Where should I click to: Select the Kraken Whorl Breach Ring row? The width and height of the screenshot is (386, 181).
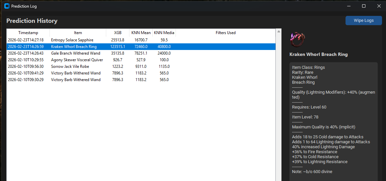tap(74, 47)
